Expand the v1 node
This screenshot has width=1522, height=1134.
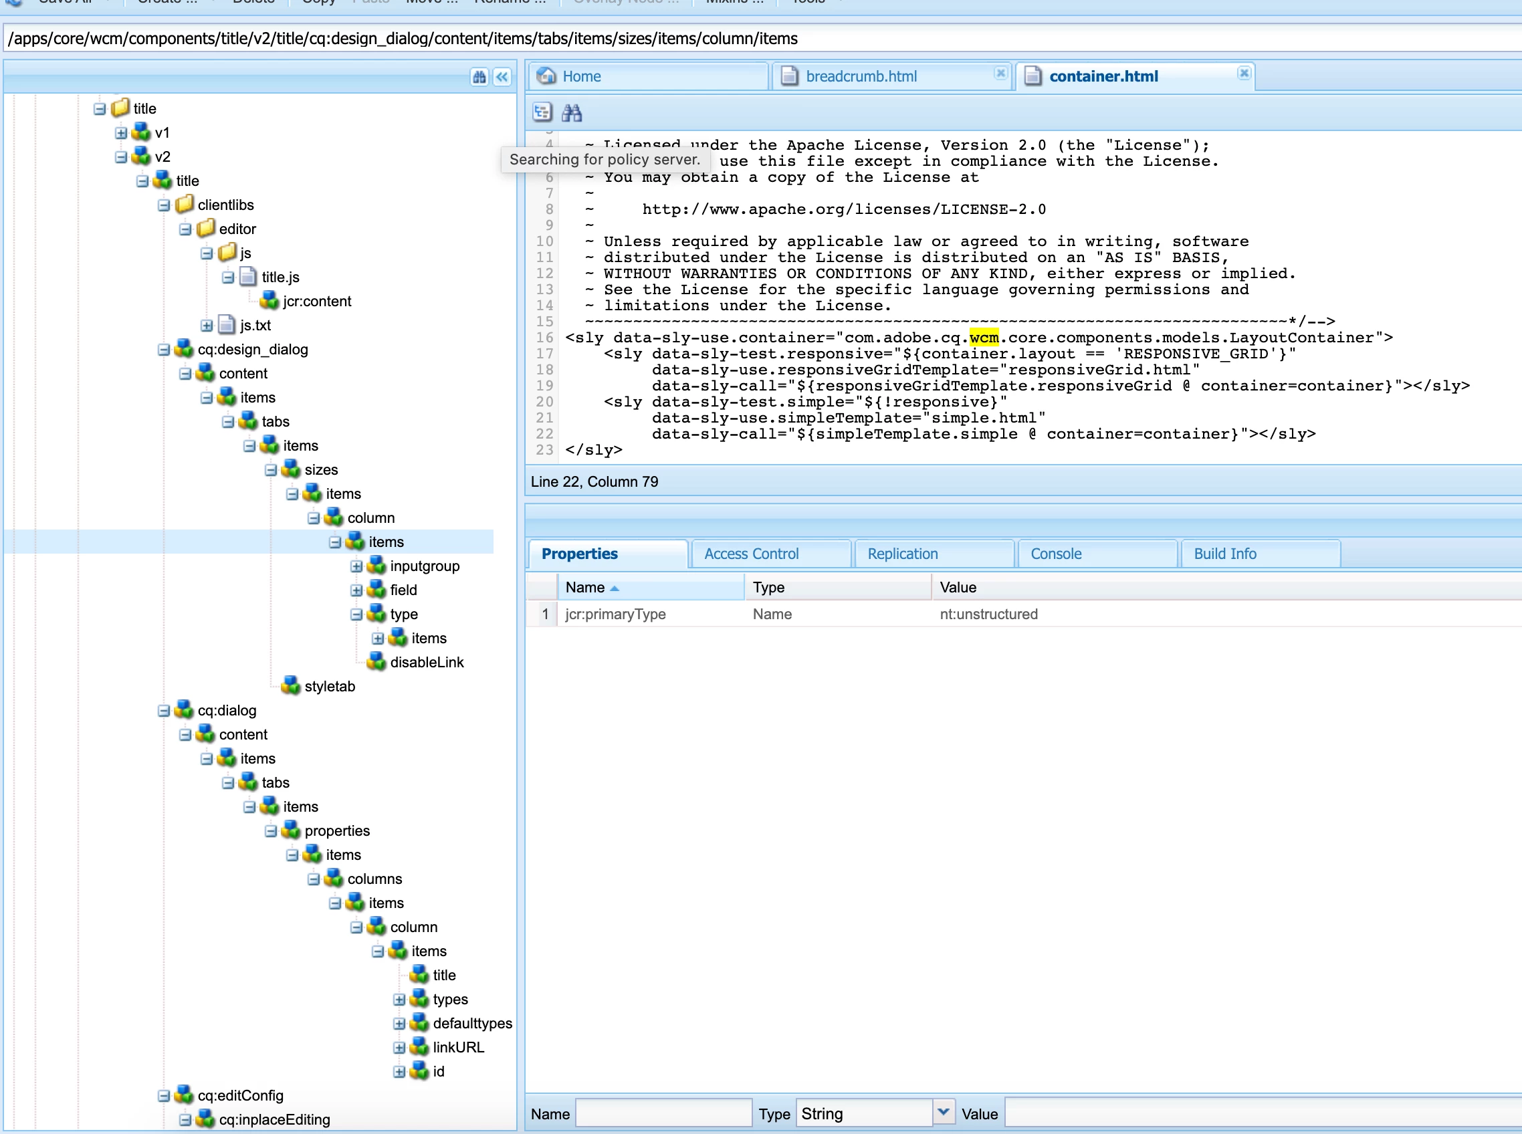click(x=121, y=133)
